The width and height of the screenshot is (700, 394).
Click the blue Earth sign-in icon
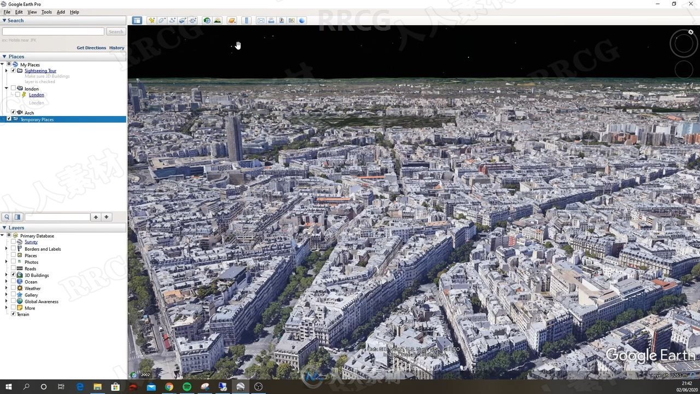click(x=302, y=20)
